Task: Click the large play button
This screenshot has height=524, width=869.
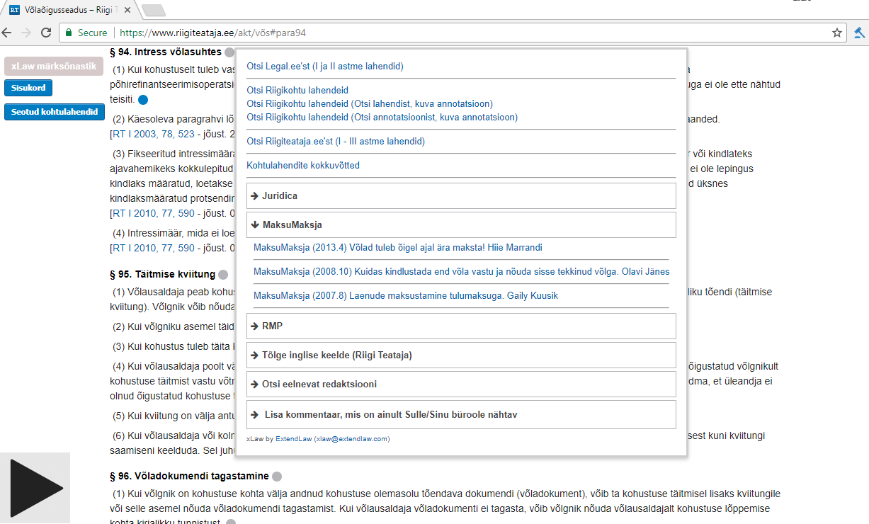Action: 35,488
